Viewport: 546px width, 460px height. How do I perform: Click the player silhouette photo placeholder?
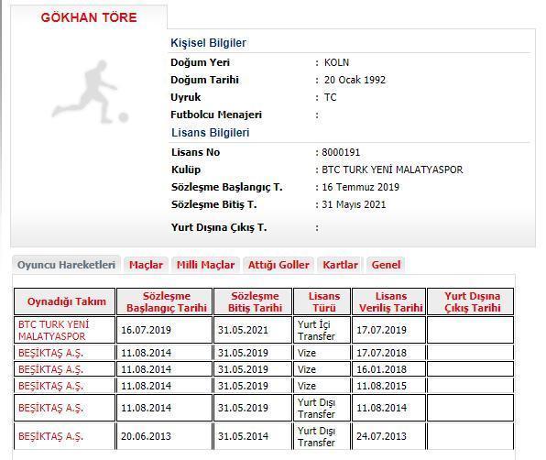click(90, 93)
